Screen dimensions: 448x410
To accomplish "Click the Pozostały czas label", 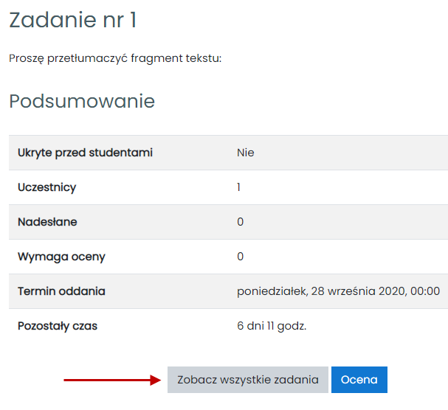I will click(58, 326).
